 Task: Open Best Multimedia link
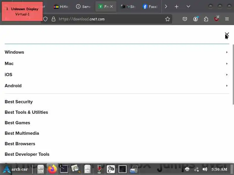pos(22,133)
